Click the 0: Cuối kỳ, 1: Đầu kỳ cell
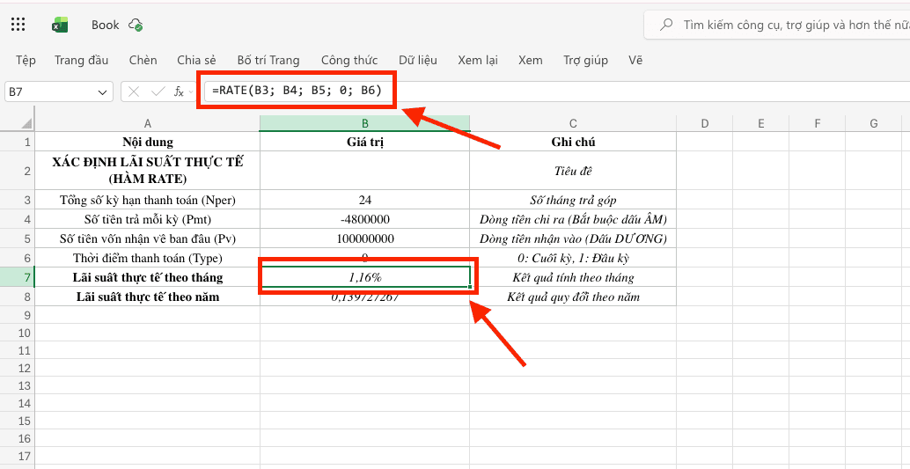 tap(573, 258)
